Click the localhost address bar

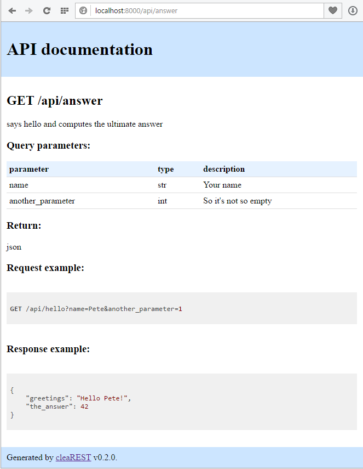coord(164,10)
